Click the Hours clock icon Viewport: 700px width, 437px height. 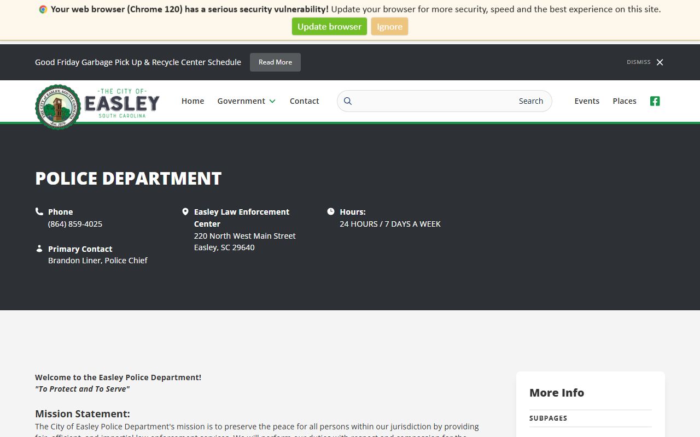[x=331, y=211]
